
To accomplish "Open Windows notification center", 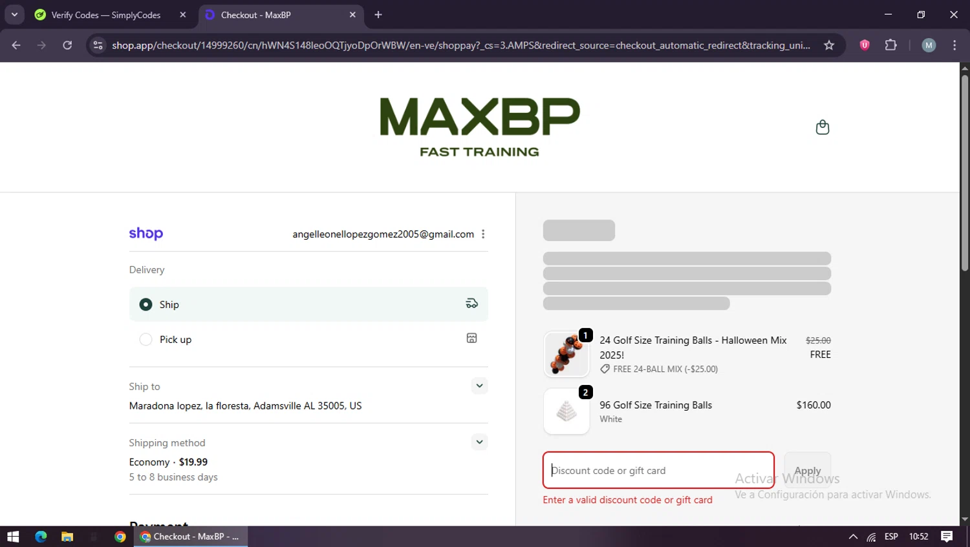I will [x=947, y=537].
